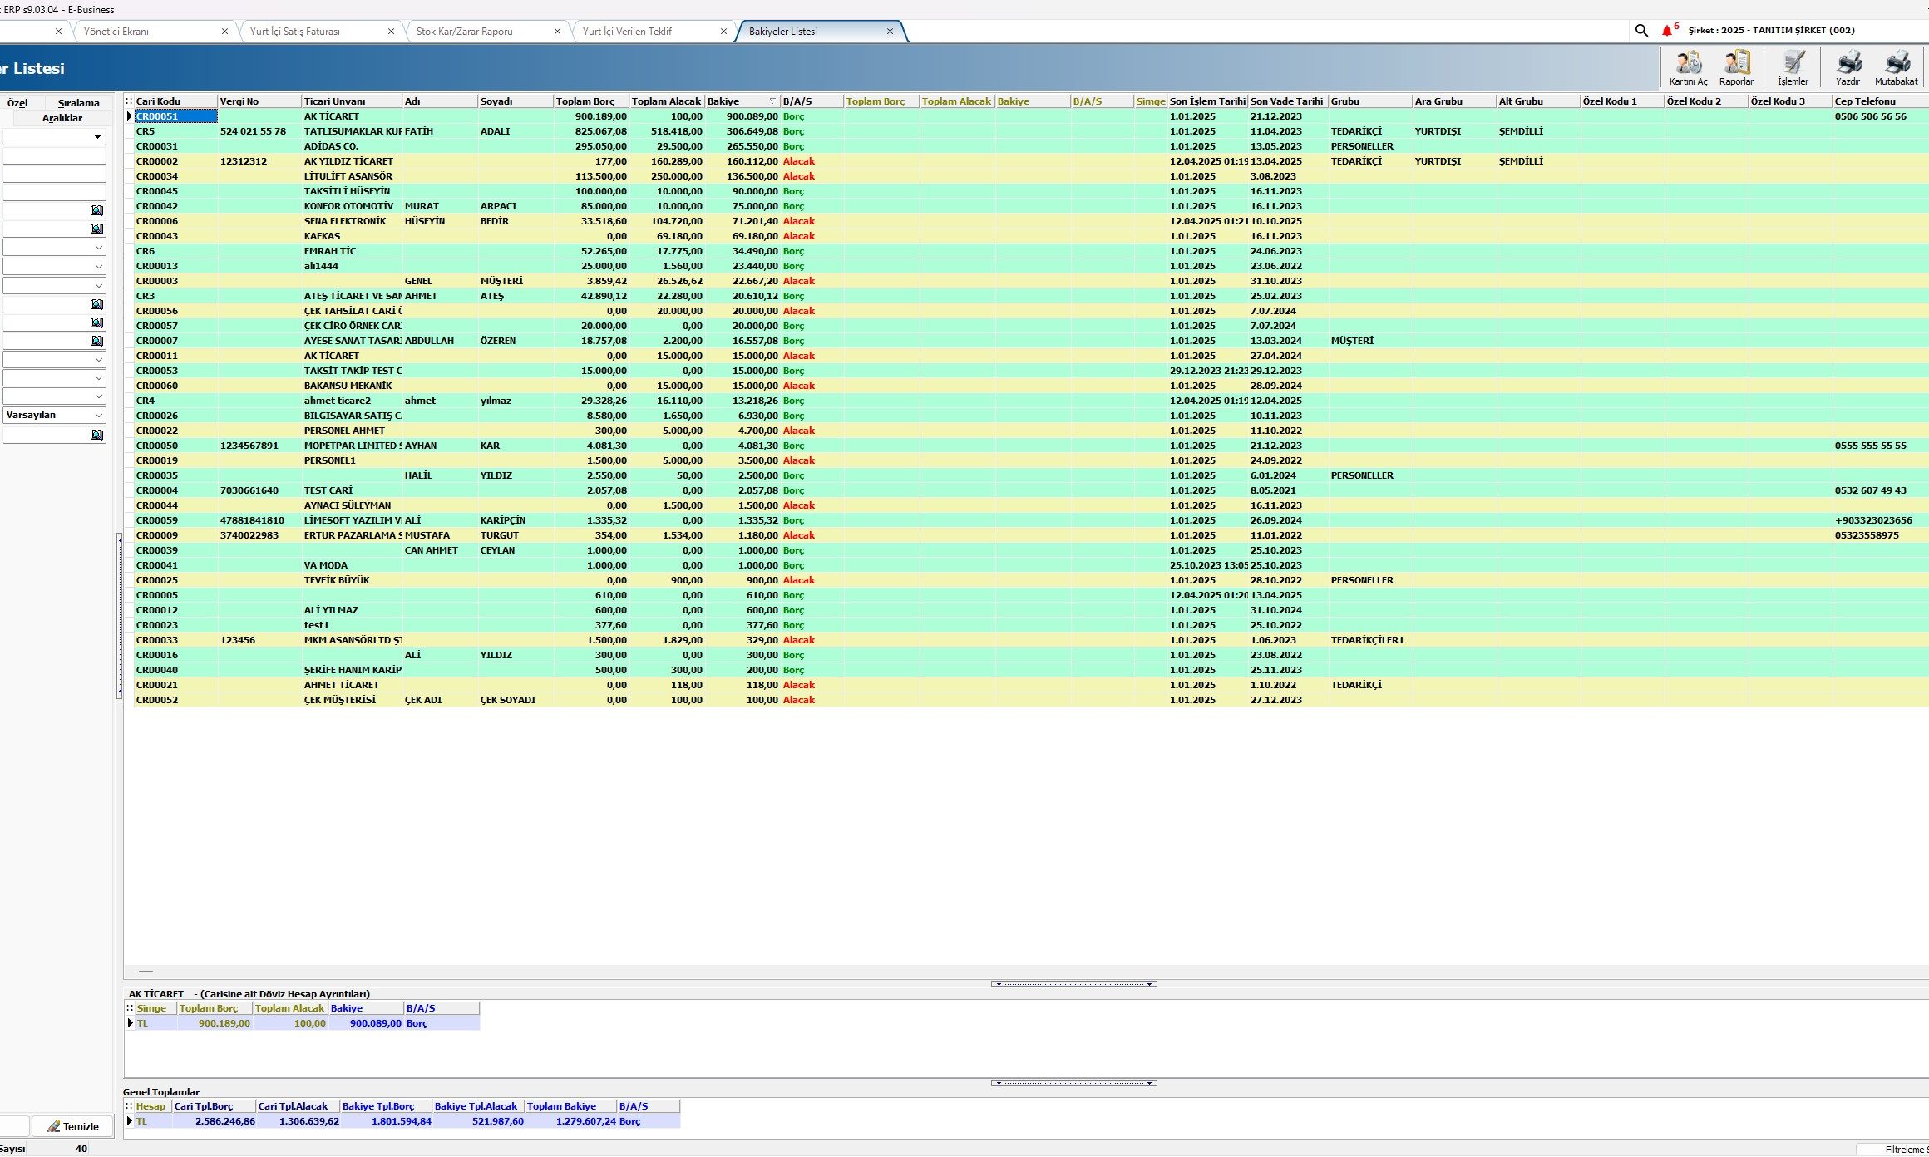
Task: Switch to the Yurt İçi Satış Faturası tab
Action: [295, 32]
